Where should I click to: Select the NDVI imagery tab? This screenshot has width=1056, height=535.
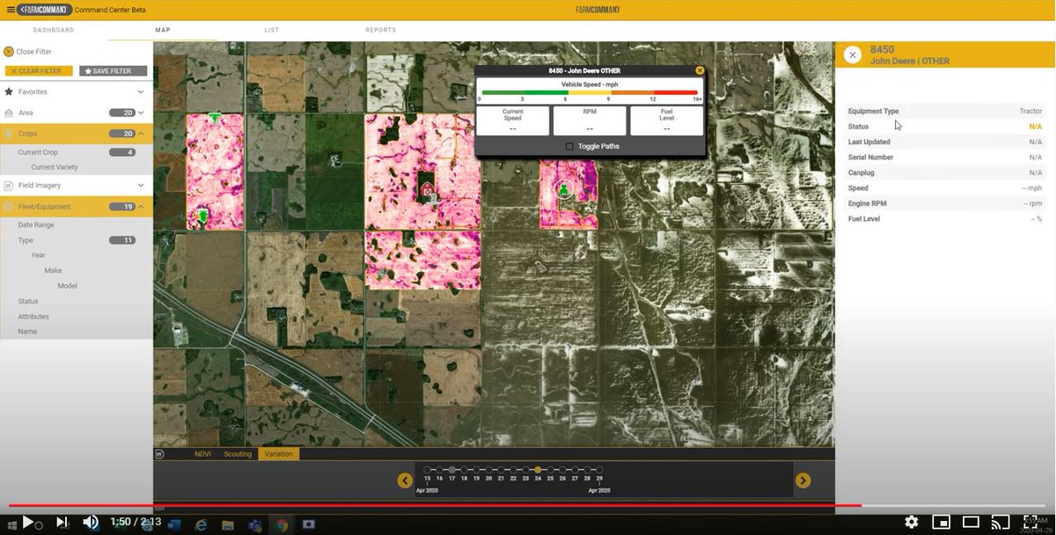202,454
